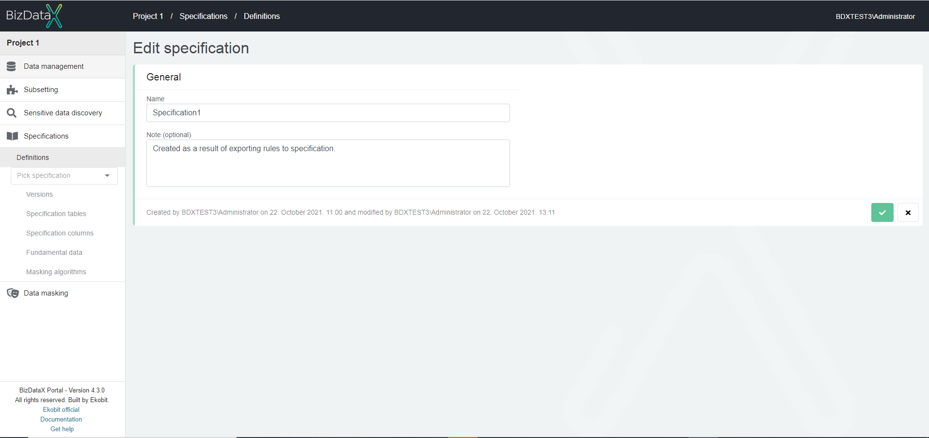Click the Subsetting puzzle icon
929x438 pixels.
tap(12, 90)
